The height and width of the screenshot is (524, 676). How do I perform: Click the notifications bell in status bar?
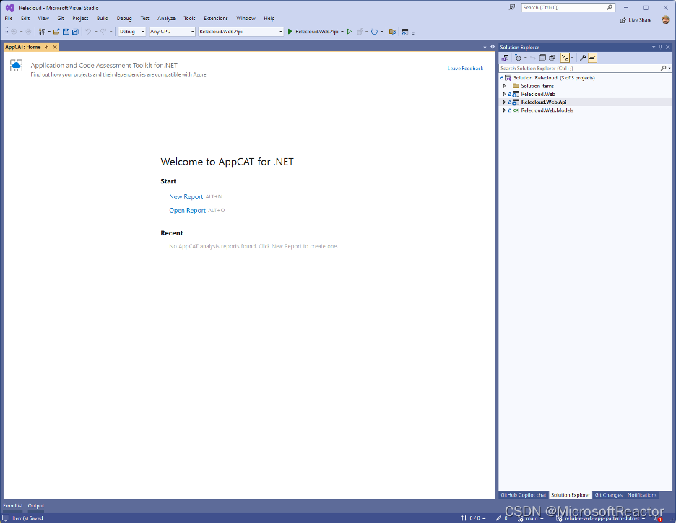[658, 518]
